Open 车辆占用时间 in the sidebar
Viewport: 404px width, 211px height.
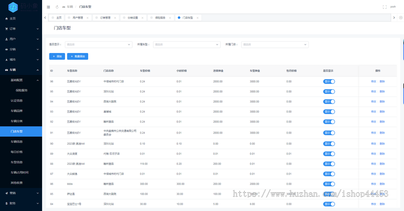(21, 172)
